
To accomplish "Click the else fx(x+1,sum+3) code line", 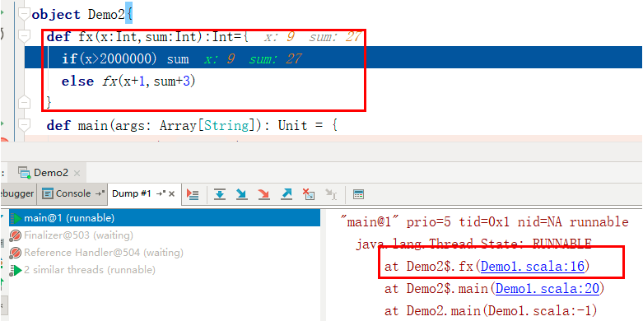I will [x=128, y=81].
